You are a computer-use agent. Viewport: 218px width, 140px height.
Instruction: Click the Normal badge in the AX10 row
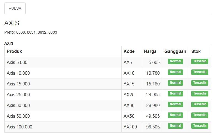[x=175, y=72]
